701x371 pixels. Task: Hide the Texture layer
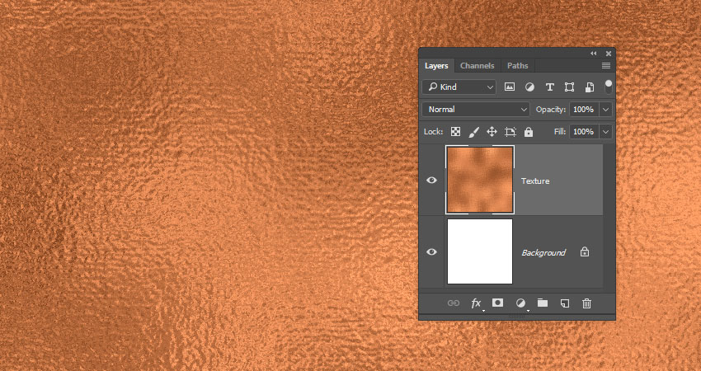[x=431, y=180]
